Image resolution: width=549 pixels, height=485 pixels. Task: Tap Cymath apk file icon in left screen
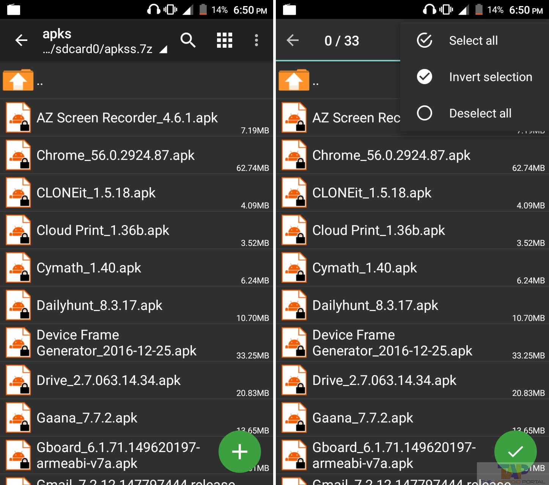[x=18, y=268]
